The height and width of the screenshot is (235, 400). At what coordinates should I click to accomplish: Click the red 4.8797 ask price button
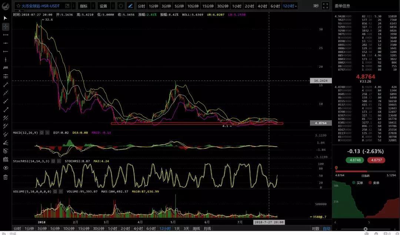click(376, 160)
